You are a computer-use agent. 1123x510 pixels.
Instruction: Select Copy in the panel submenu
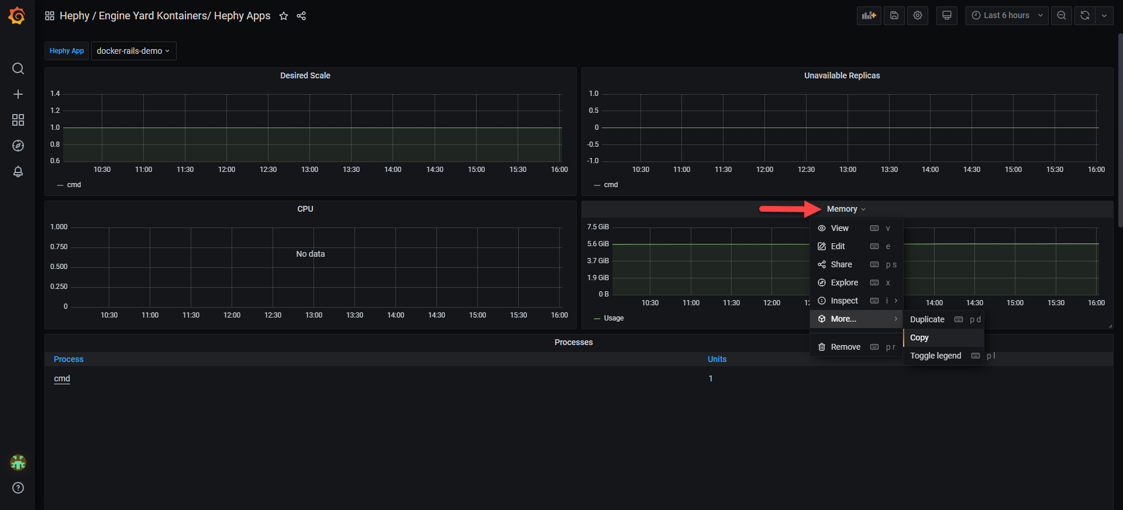pyautogui.click(x=919, y=337)
